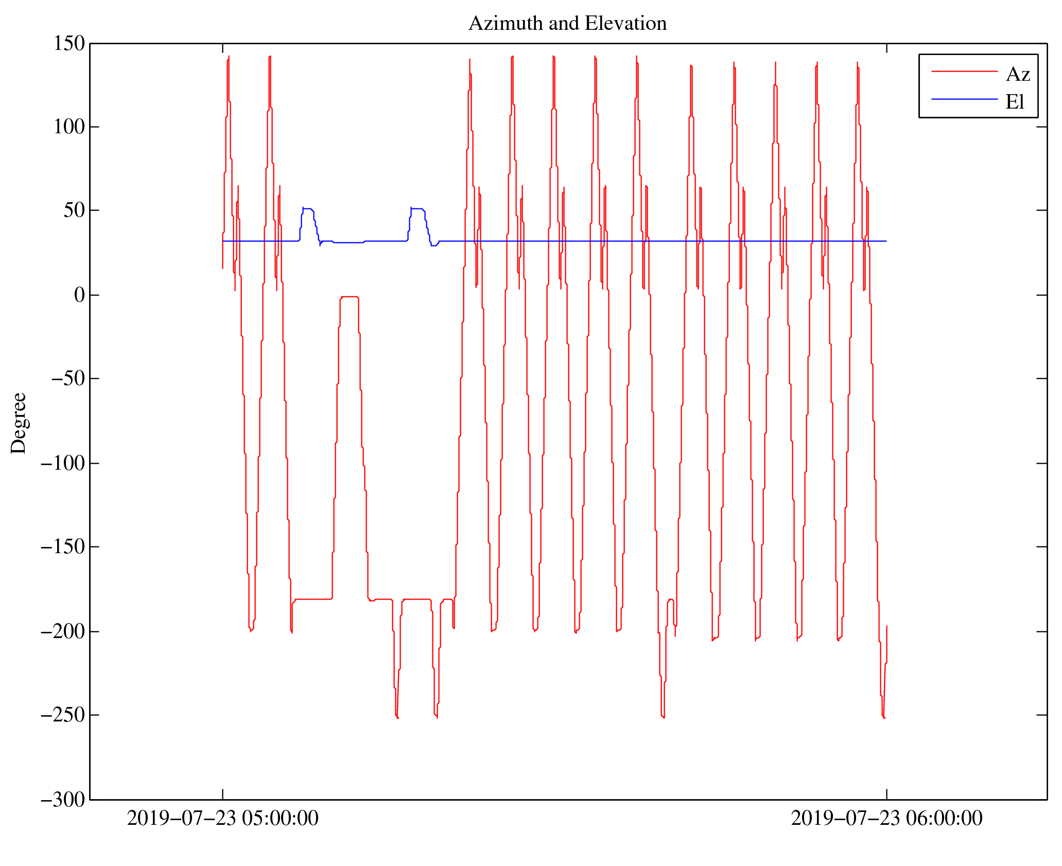Click the 50 y-axis tick label

coord(74,210)
